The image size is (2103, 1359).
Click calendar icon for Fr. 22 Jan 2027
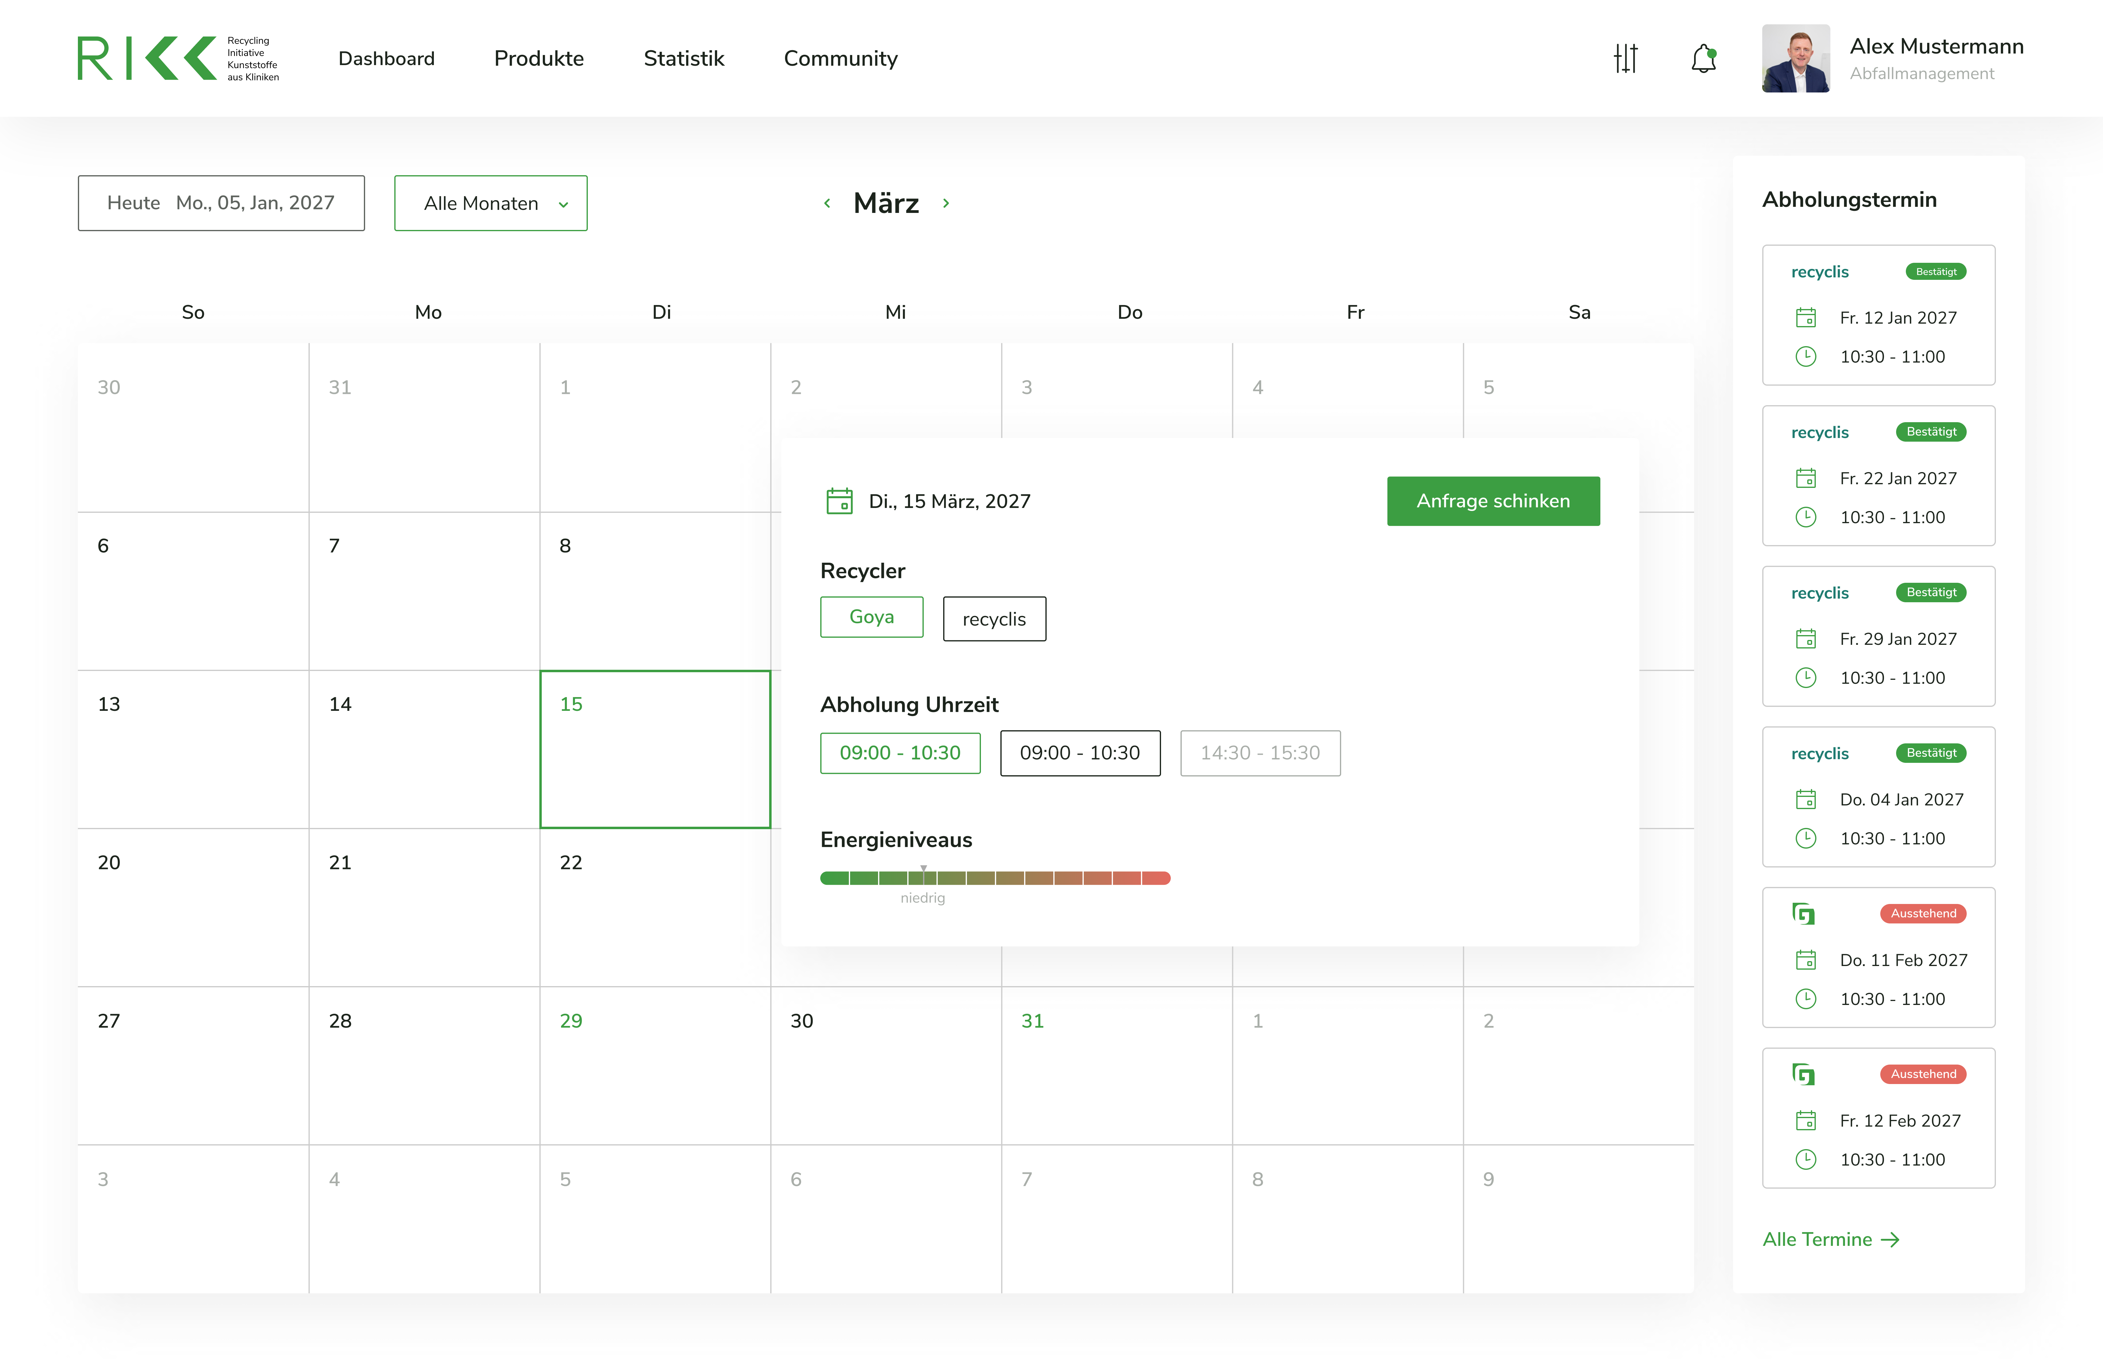(x=1806, y=478)
